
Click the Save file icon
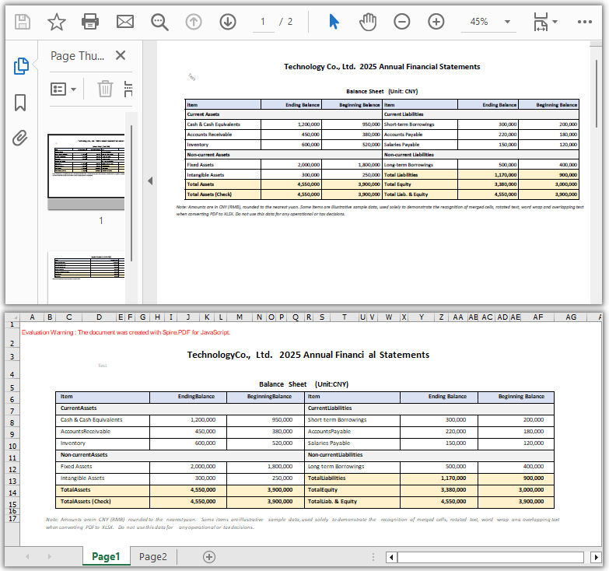pyautogui.click(x=22, y=22)
